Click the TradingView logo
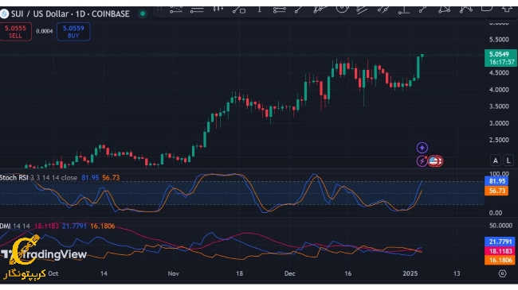Screen dimensions: 518x290 coord(44,254)
